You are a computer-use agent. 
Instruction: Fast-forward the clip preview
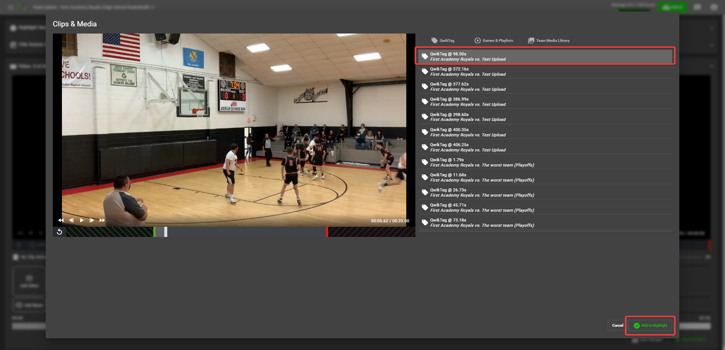[x=102, y=220]
